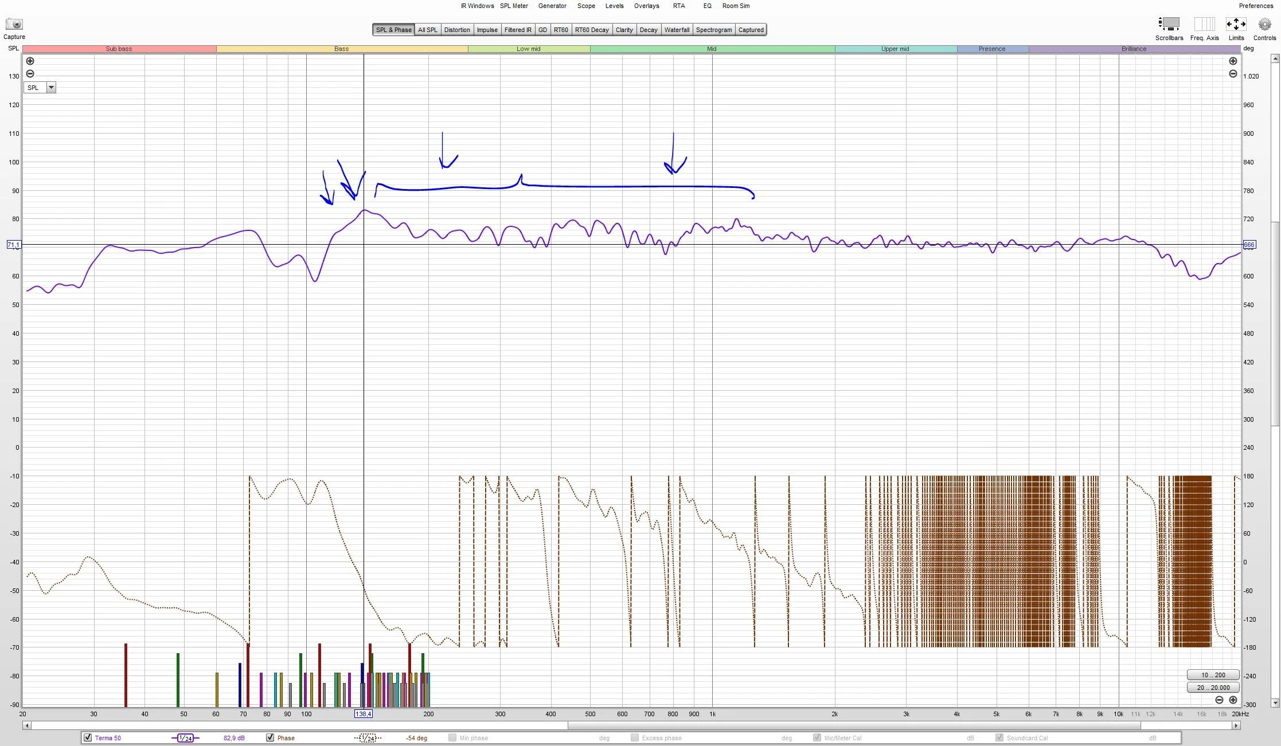Zoom in SPL axis with left plus icon
The image size is (1281, 746).
(x=30, y=61)
